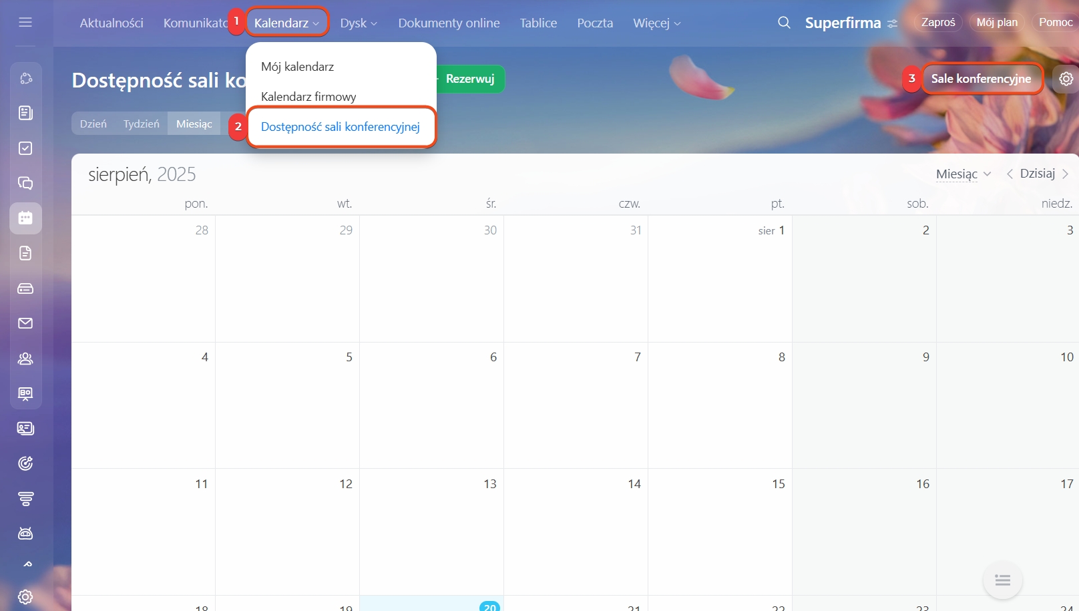The image size is (1079, 611).
Task: Open the chat bubbles sidebar icon
Action: (x=25, y=183)
